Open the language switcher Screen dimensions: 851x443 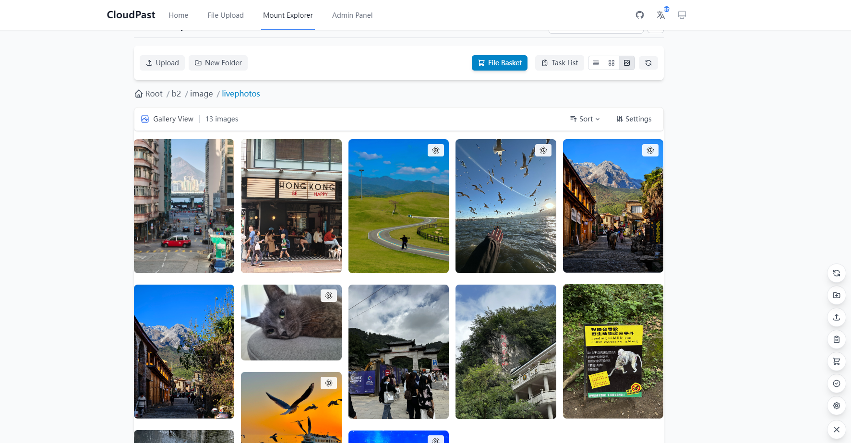point(661,15)
